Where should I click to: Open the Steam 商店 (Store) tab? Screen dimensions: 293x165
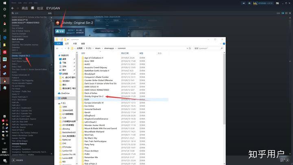pos(25,8)
